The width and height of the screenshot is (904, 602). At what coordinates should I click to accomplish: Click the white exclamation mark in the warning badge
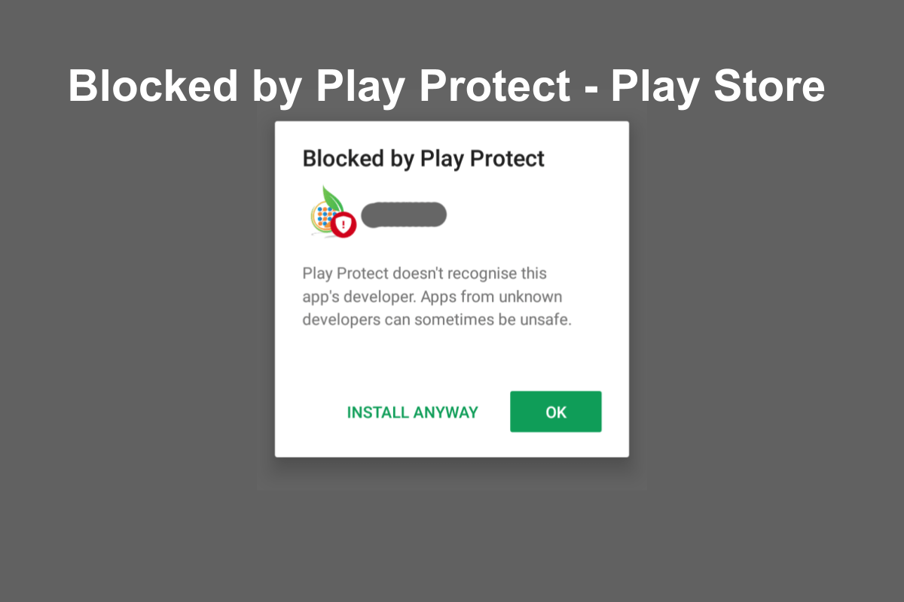click(x=344, y=223)
